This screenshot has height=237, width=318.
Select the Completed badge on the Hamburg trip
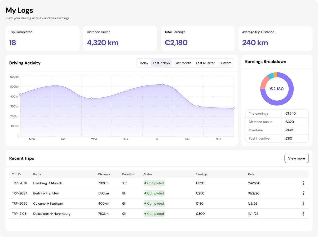pos(154,183)
